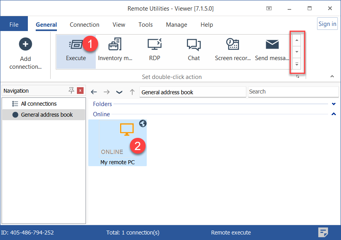This screenshot has width=341, height=240.
Task: Click the Sign in button
Action: (327, 24)
